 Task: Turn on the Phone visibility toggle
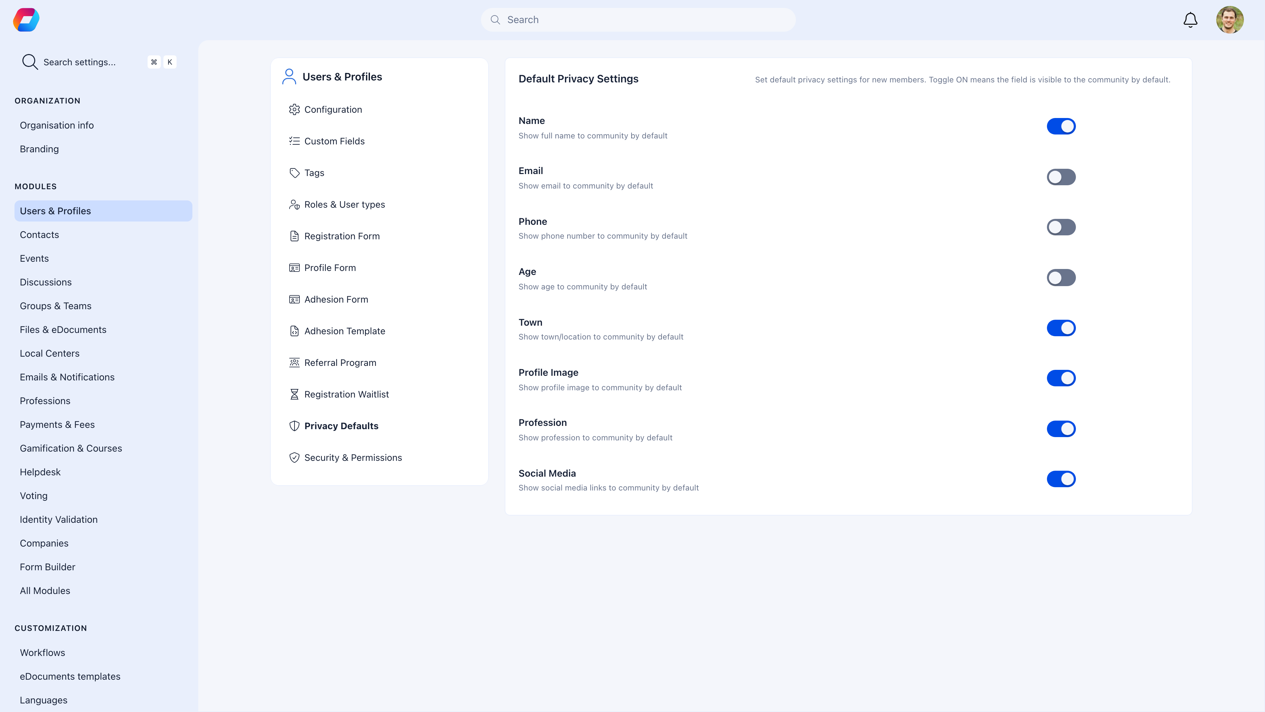click(1062, 227)
